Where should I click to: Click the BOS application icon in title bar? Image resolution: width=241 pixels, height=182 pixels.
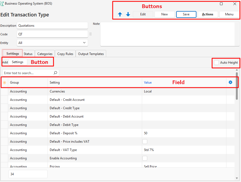tap(2, 4)
